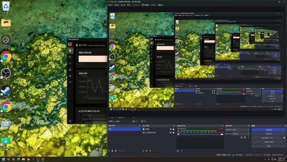Open audio mixer three-dot options menu
This screenshot has width=287, height=162.
[x=181, y=151]
